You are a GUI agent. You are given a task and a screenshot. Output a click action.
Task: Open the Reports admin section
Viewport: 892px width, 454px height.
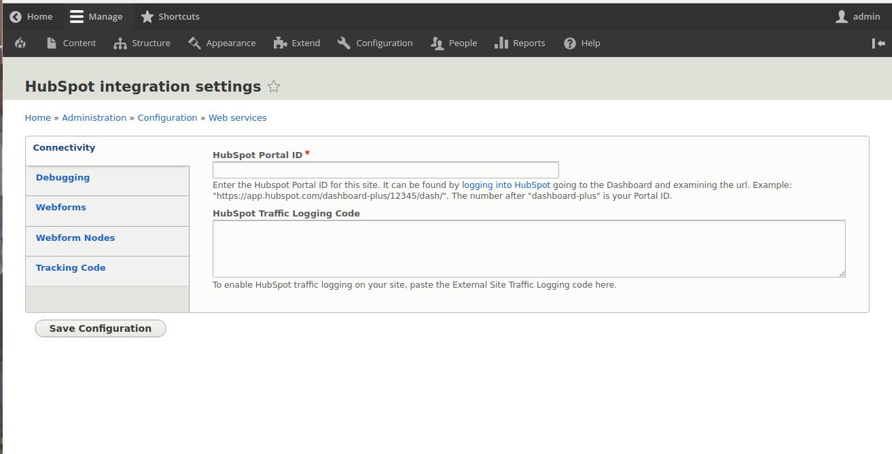pos(520,43)
